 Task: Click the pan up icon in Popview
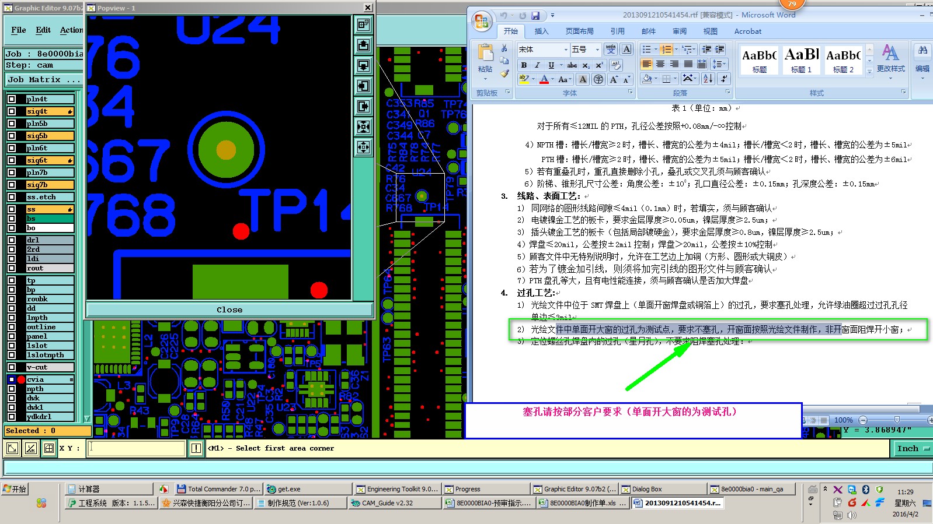(363, 45)
